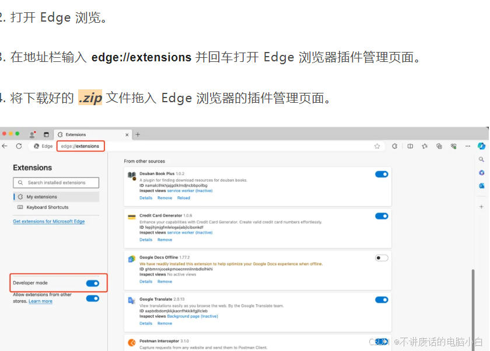This screenshot has height=351, width=490.
Task: Open Details for Google Docs Offline
Action: [x=146, y=282]
